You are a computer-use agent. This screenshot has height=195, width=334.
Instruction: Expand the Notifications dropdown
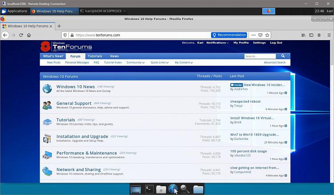click(x=217, y=43)
